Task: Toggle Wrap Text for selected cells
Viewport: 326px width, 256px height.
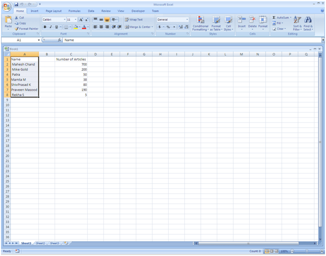Action: (133, 20)
